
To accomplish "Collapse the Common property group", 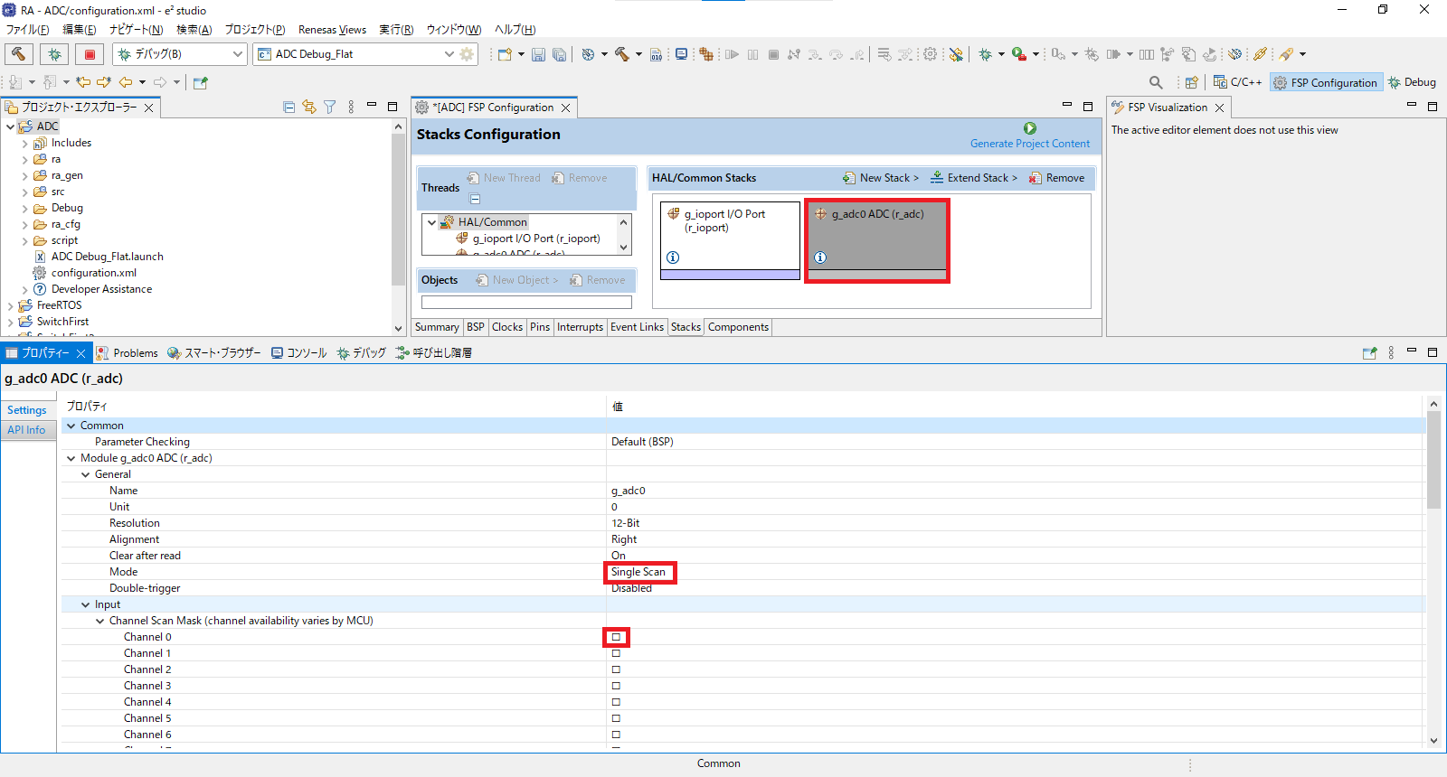I will tap(71, 426).
